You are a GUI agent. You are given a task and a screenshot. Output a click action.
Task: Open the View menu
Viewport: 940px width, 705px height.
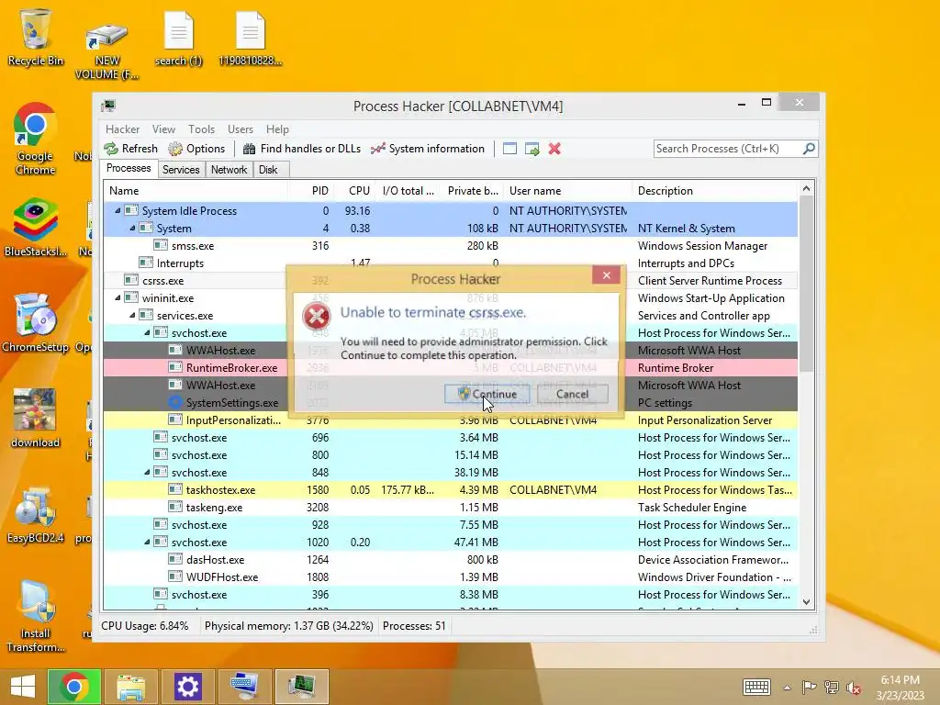point(163,129)
